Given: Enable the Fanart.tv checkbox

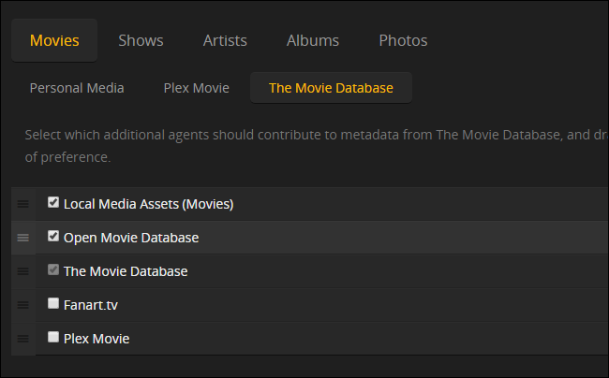Looking at the screenshot, I should point(53,303).
